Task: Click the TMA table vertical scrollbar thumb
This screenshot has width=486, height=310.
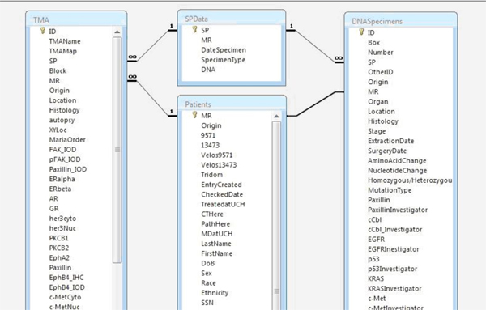Action: (117, 150)
